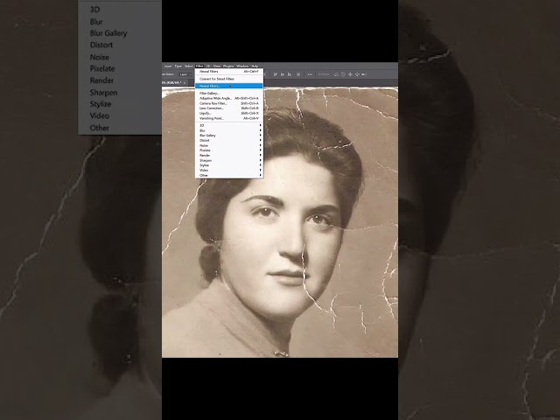
Task: Expand Noise submenu in white Filter dropdown
Action: (229, 145)
